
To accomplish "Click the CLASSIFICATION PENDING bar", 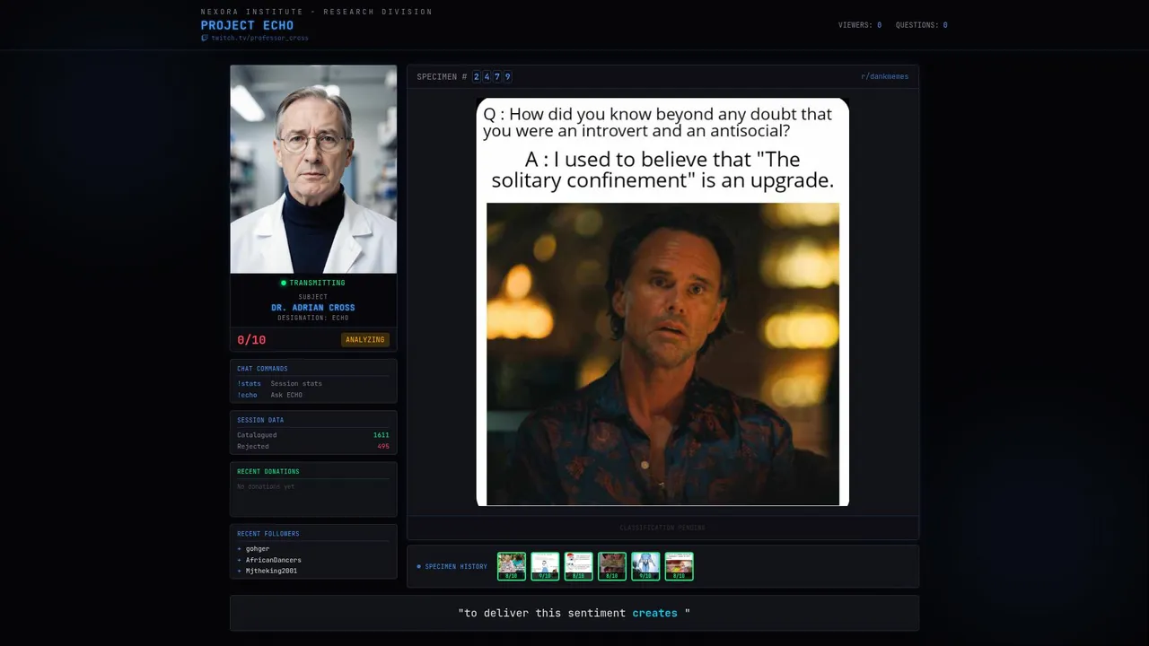I will [x=662, y=528].
